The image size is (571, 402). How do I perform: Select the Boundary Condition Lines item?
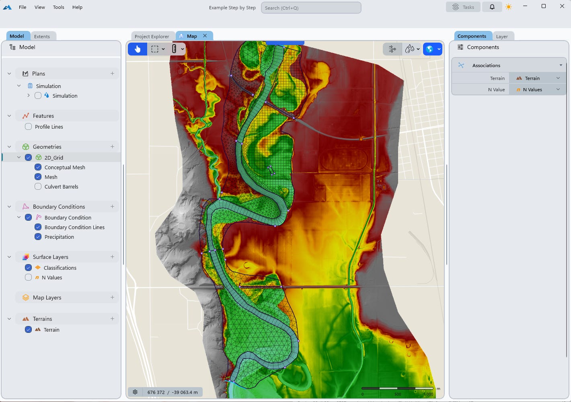point(74,227)
